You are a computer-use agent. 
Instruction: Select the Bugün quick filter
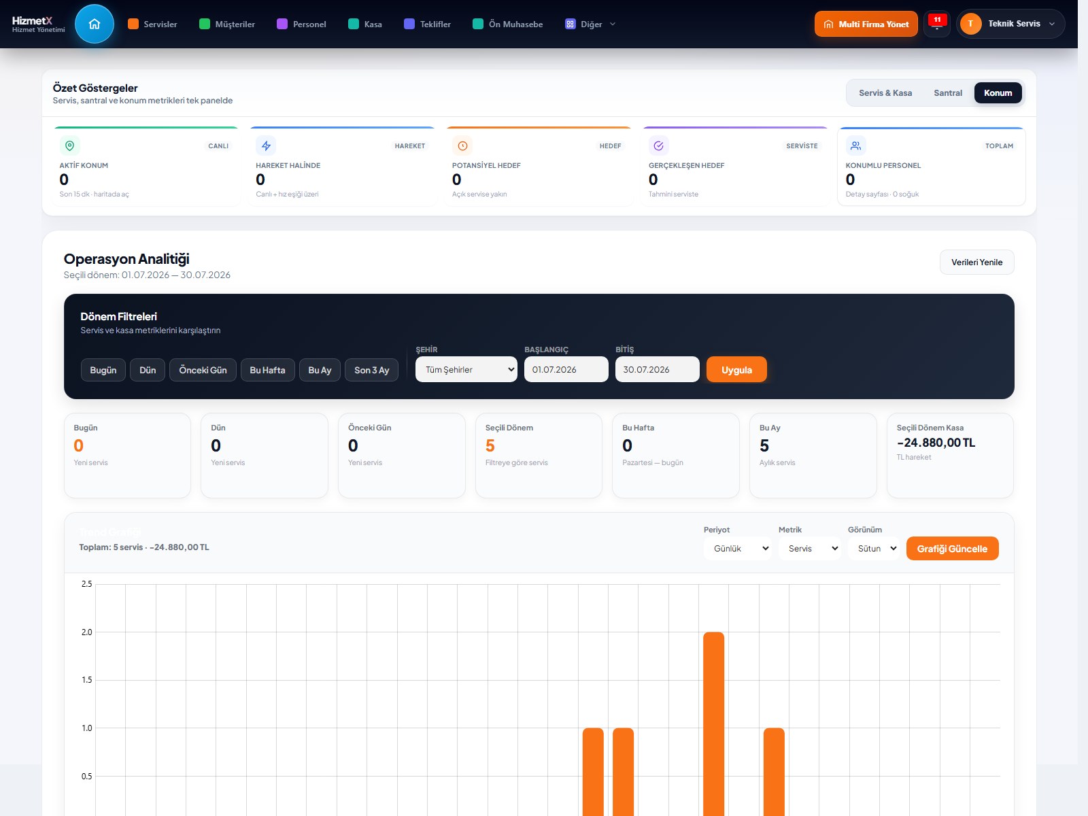pos(103,370)
